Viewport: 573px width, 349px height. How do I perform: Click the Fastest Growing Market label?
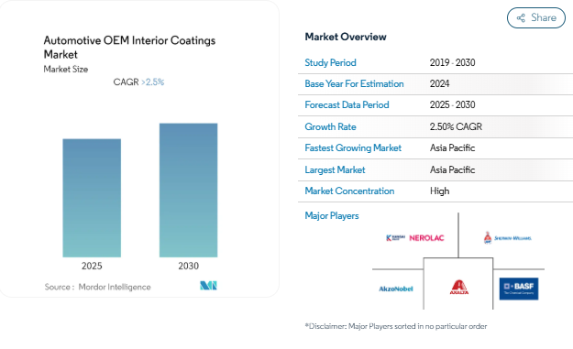353,147
